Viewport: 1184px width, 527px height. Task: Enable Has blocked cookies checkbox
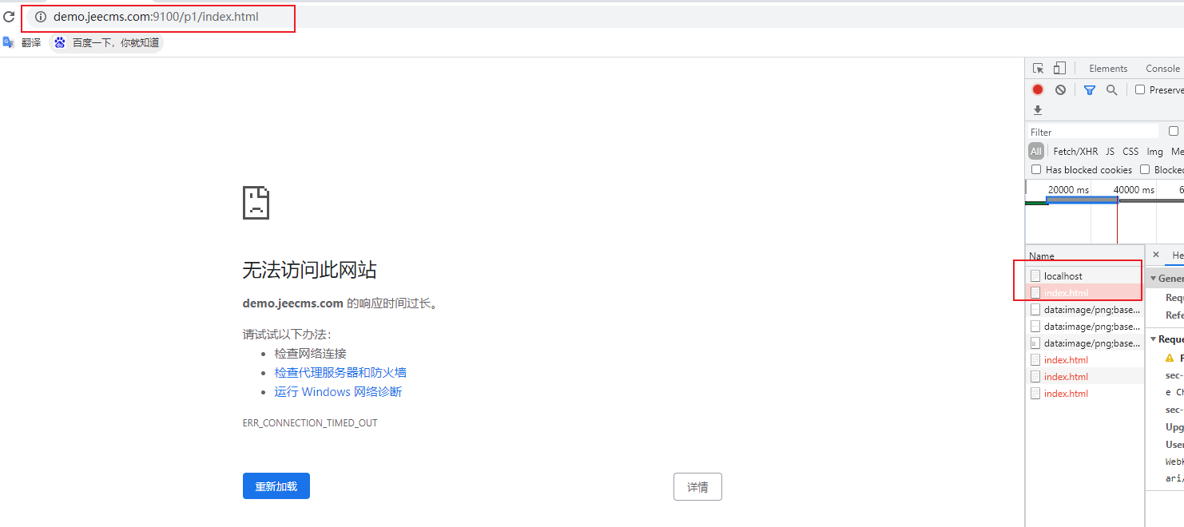tap(1036, 169)
